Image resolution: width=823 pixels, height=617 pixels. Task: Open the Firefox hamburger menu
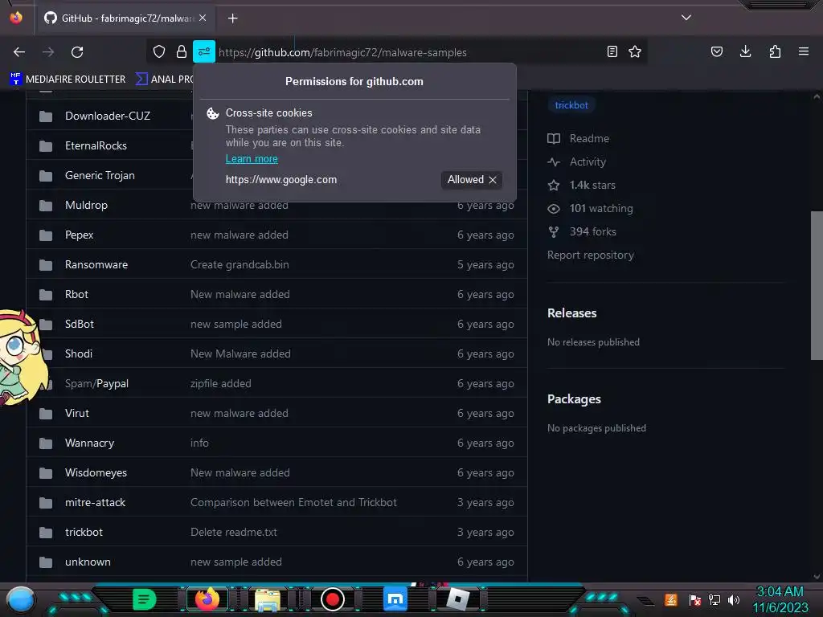coord(804,51)
